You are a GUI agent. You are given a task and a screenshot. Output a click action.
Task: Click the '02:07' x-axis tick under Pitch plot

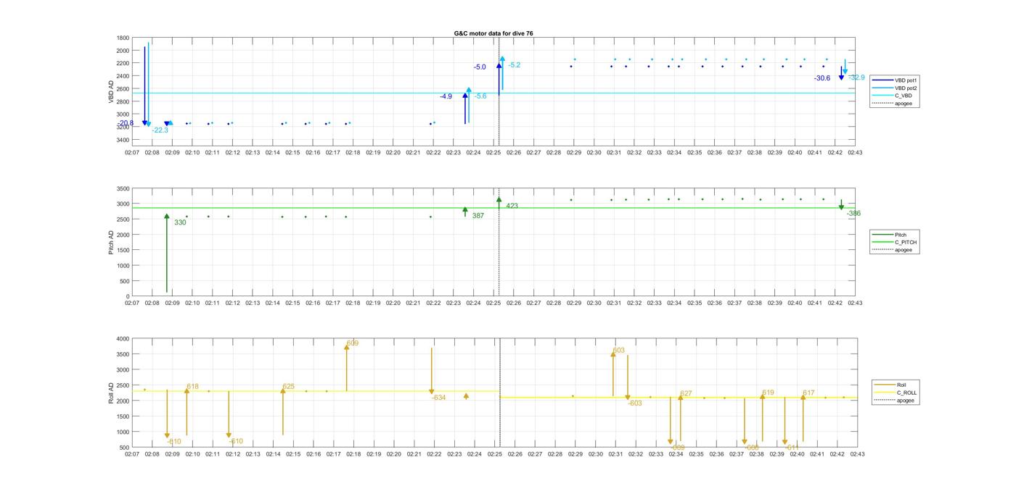click(132, 304)
